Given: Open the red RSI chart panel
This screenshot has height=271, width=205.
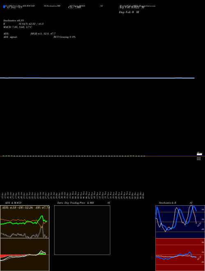Looking at the screenshot, I should [180, 255].
